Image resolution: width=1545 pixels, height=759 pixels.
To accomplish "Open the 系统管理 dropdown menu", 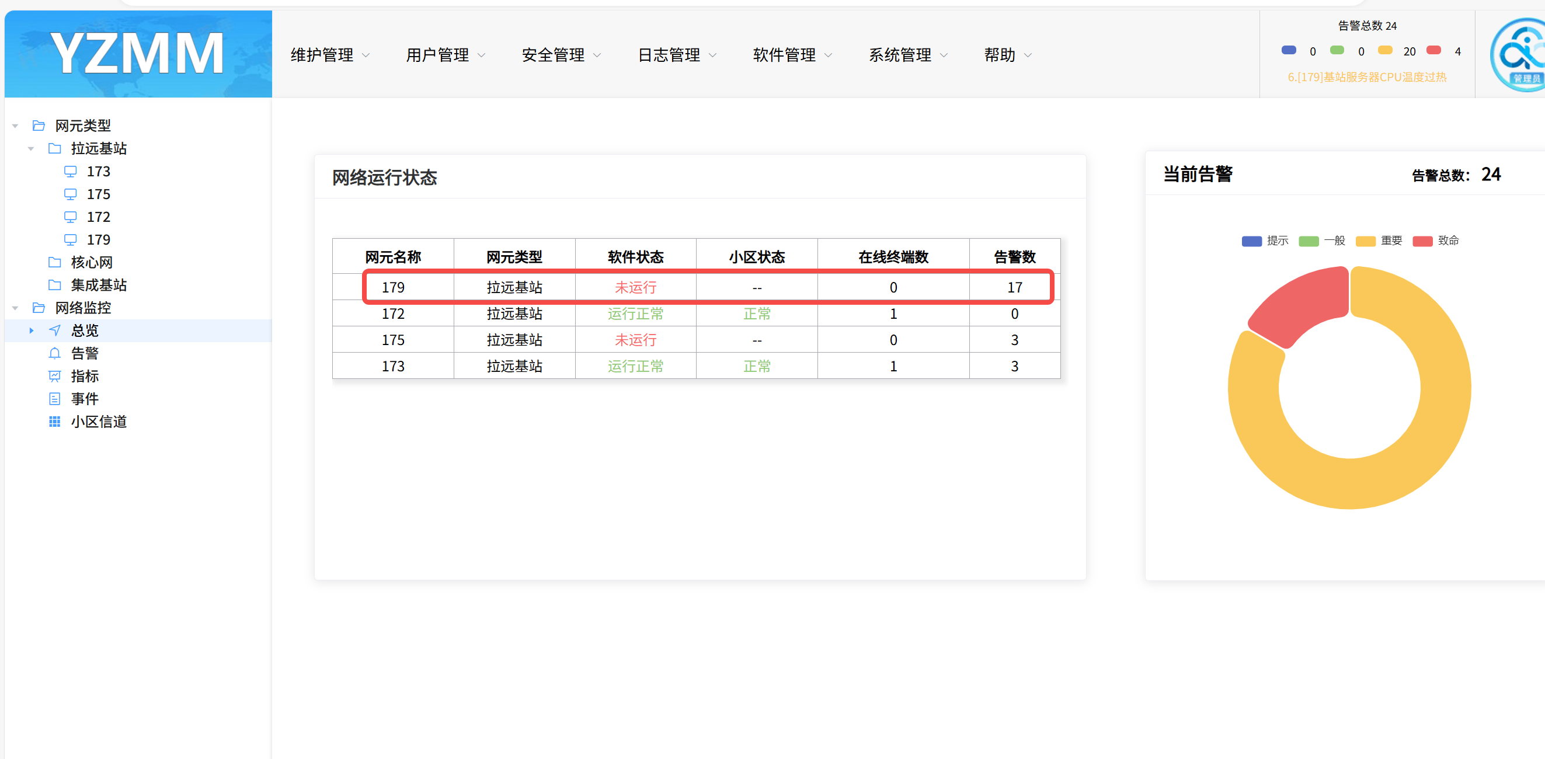I will (x=909, y=55).
